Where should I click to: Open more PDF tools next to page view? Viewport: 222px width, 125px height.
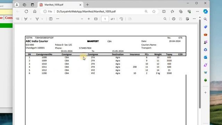58,19
